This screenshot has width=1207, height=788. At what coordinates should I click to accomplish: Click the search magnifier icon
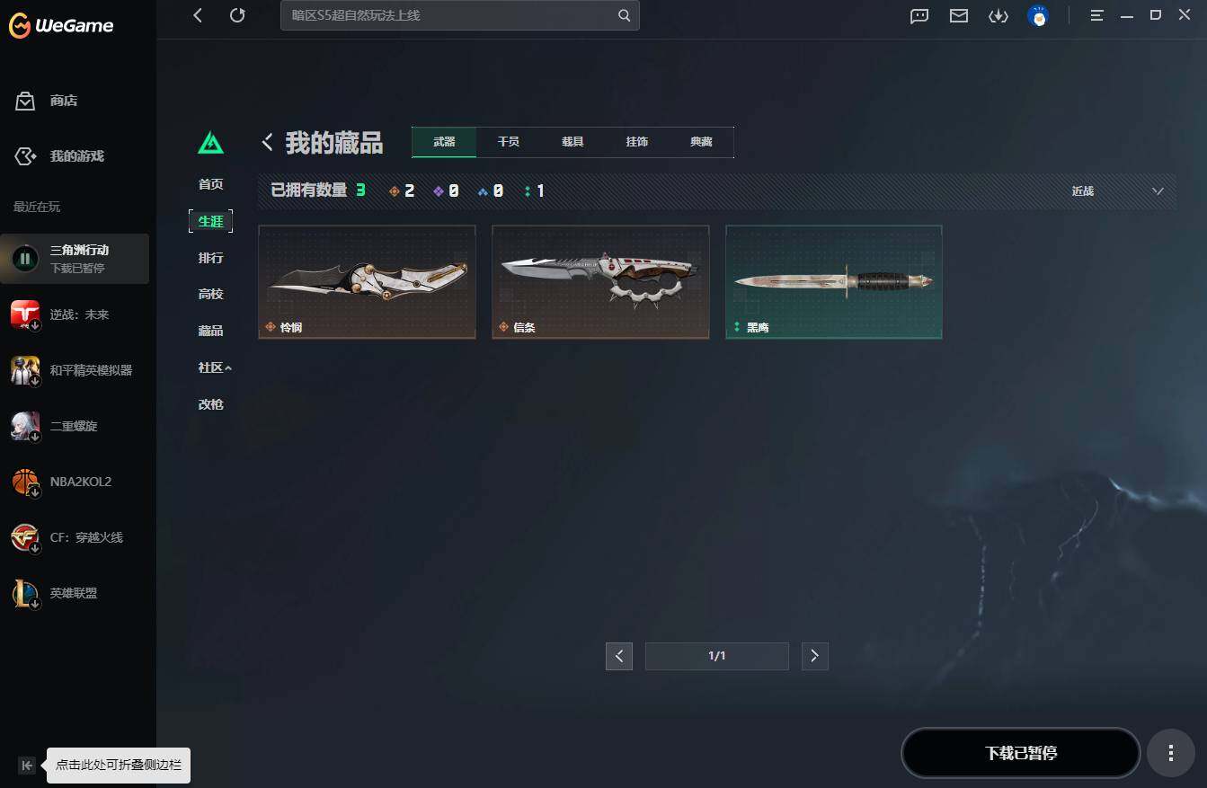pyautogui.click(x=624, y=15)
